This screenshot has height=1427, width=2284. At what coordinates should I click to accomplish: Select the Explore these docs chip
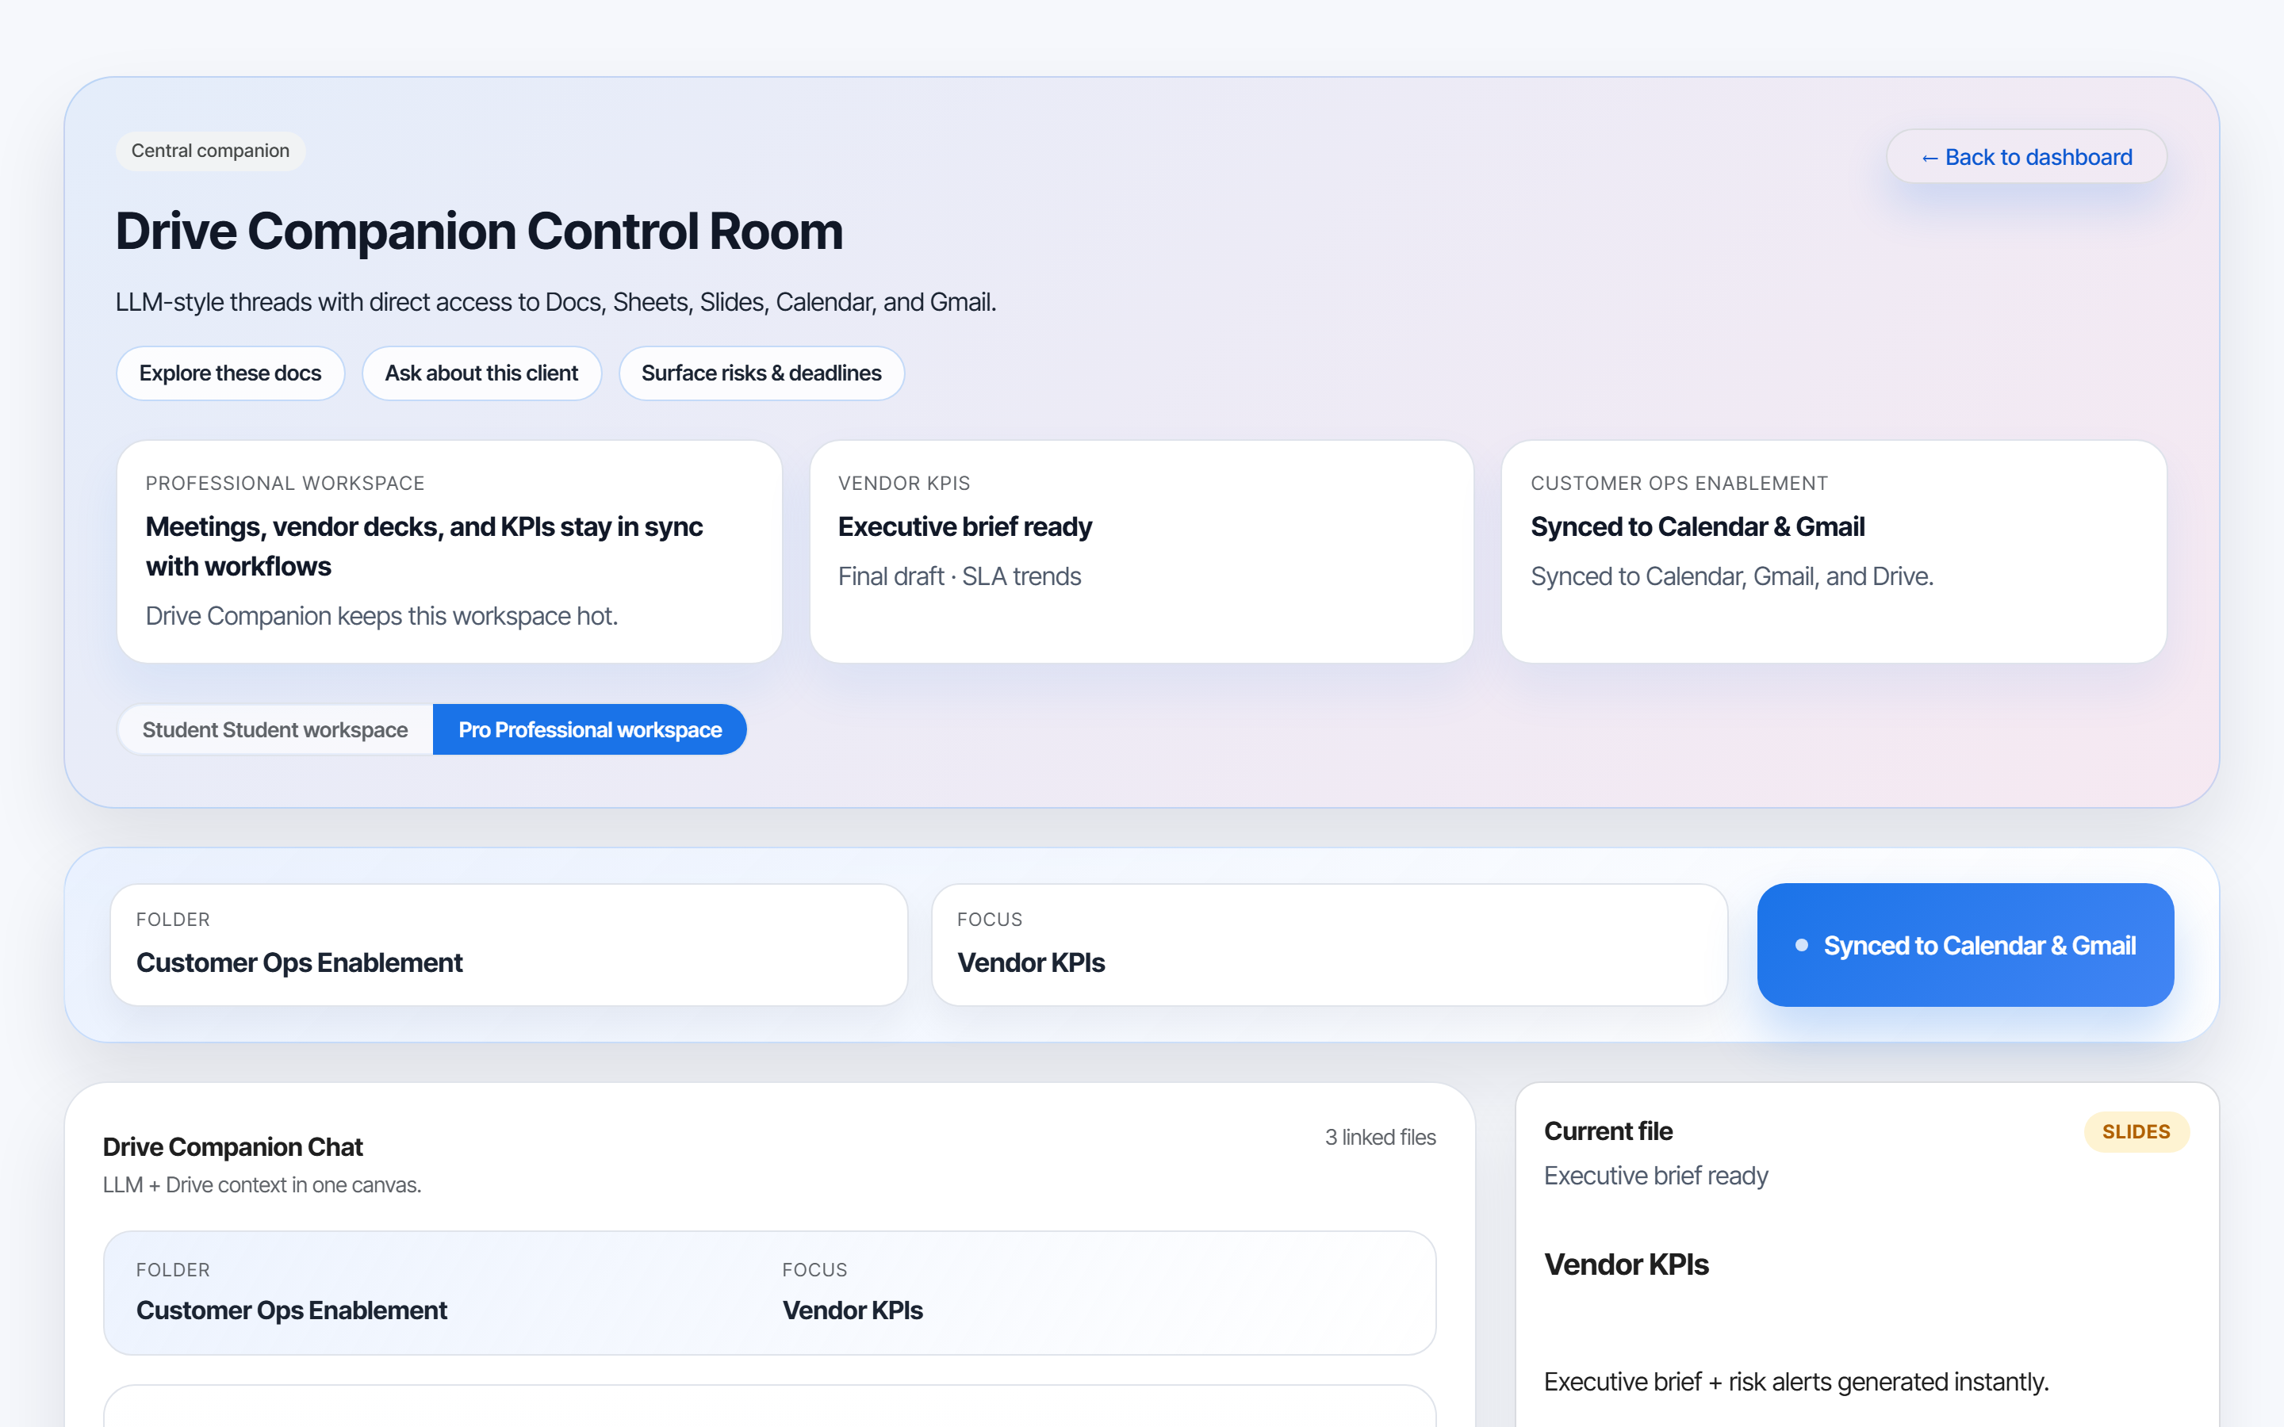click(x=230, y=373)
